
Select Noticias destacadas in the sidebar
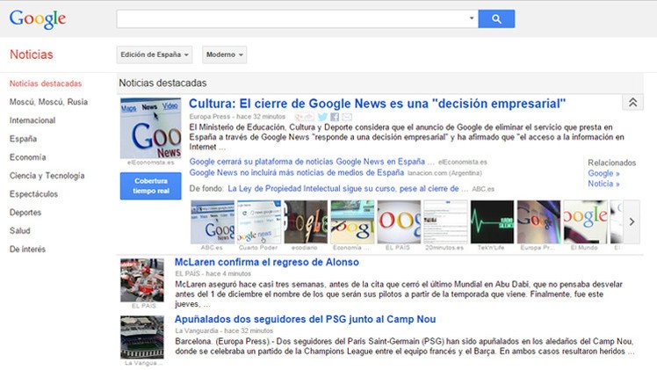pos(46,83)
